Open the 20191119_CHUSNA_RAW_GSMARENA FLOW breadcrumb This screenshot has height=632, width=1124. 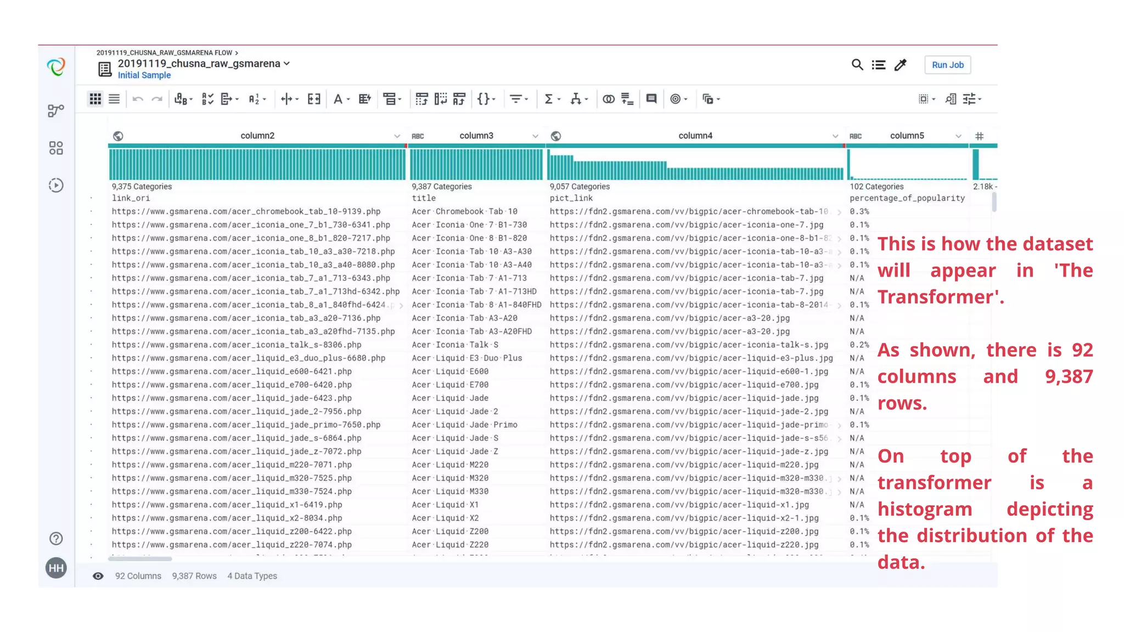click(x=165, y=53)
